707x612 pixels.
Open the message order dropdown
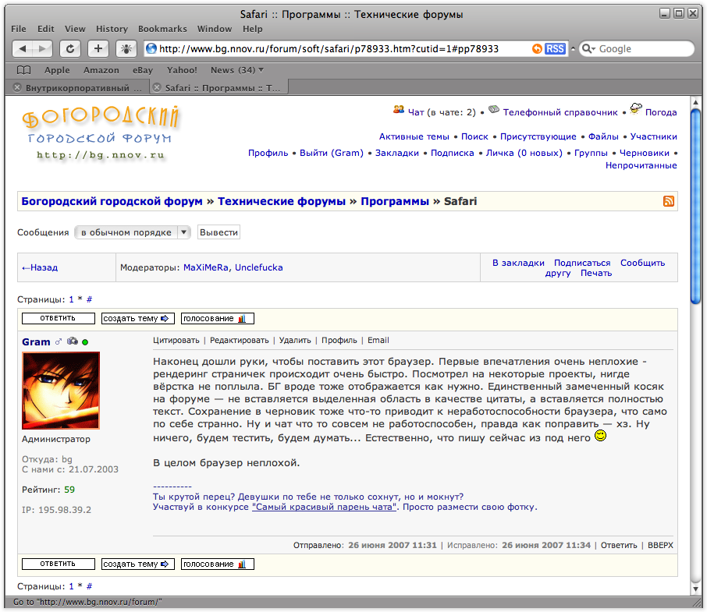[132, 232]
